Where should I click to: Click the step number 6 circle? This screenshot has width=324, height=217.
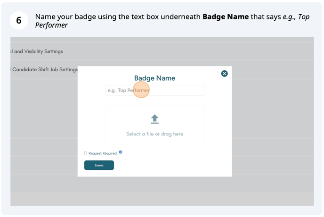(19, 21)
